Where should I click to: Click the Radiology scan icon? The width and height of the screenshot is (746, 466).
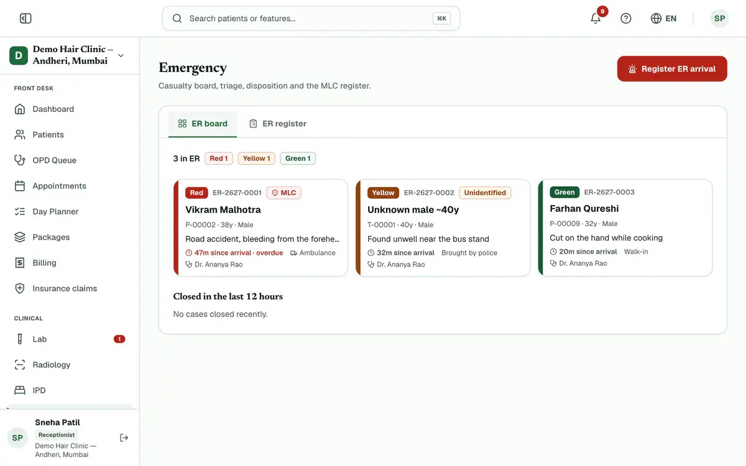tap(20, 365)
